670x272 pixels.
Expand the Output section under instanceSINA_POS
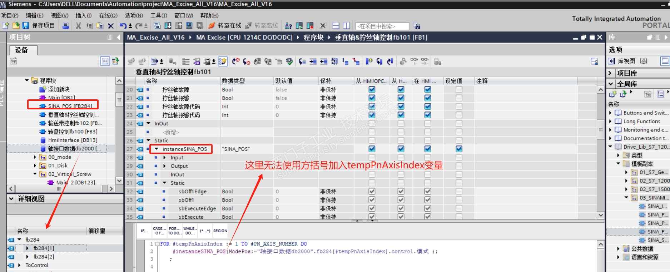point(164,166)
